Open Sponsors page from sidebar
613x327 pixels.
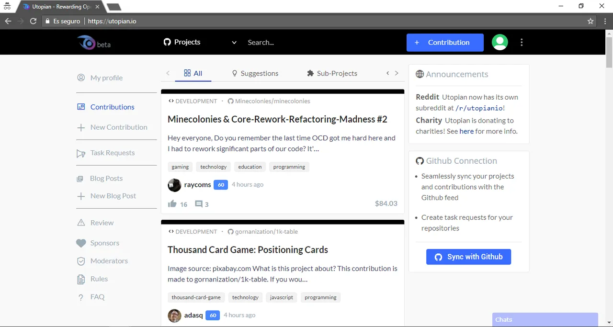(x=98, y=243)
